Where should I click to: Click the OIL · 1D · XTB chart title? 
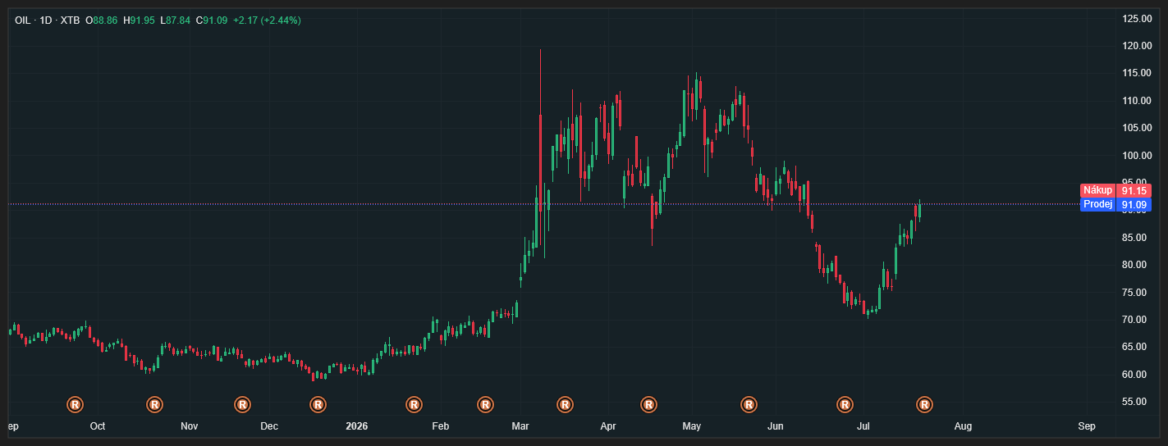(48, 20)
